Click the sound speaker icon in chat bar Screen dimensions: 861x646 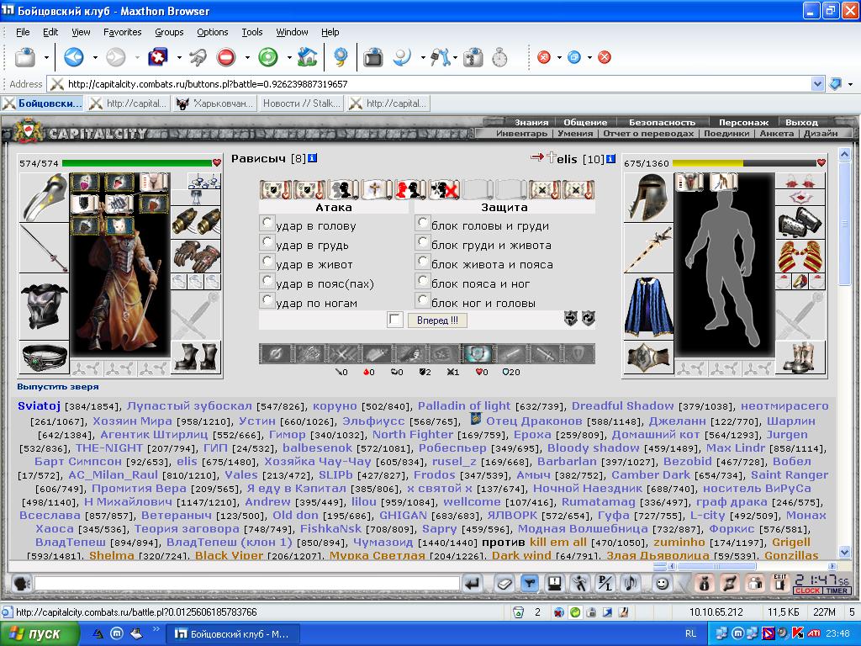(631, 584)
